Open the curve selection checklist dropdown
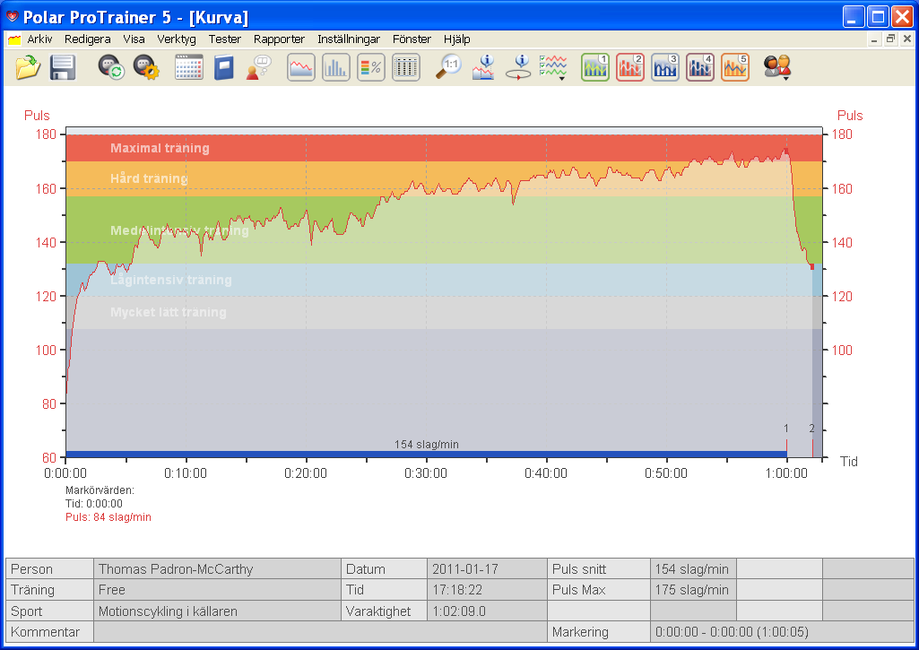The height and width of the screenshot is (650, 919). tap(553, 68)
